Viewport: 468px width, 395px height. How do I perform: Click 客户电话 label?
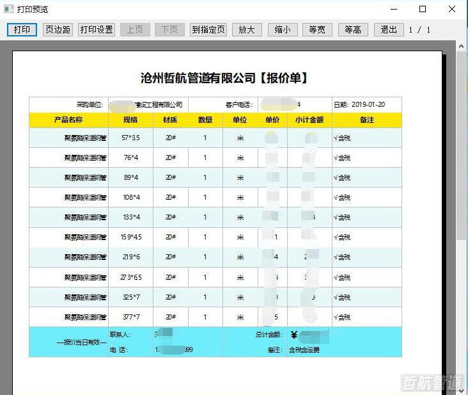click(238, 104)
